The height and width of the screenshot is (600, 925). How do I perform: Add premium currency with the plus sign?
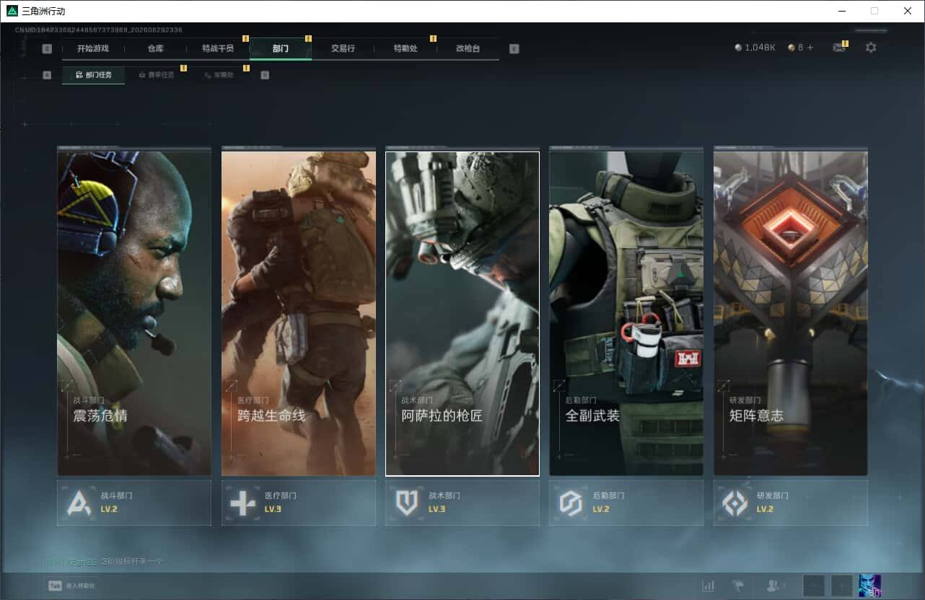tap(810, 48)
